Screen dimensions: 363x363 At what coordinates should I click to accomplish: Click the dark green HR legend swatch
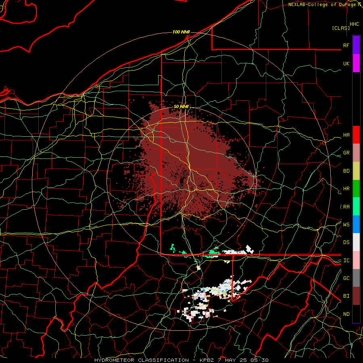[x=356, y=188]
